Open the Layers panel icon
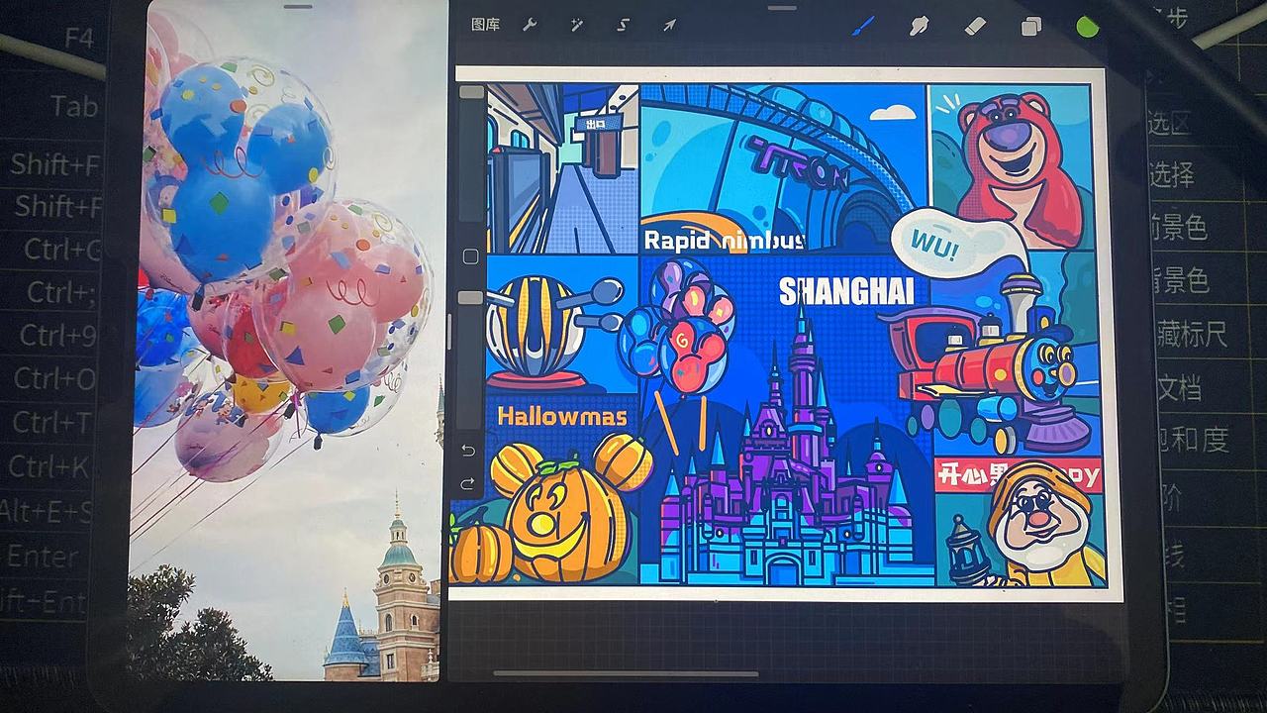 click(x=1031, y=27)
